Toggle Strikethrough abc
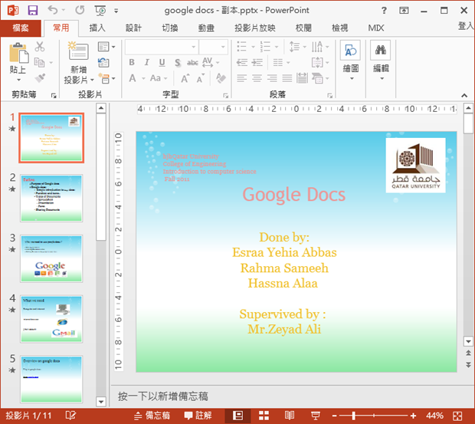The width and height of the screenshot is (475, 424). pyautogui.click(x=192, y=63)
